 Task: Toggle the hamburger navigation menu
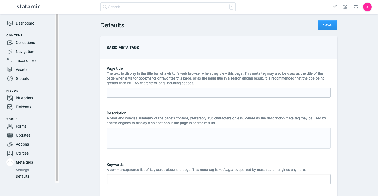coord(11,7)
